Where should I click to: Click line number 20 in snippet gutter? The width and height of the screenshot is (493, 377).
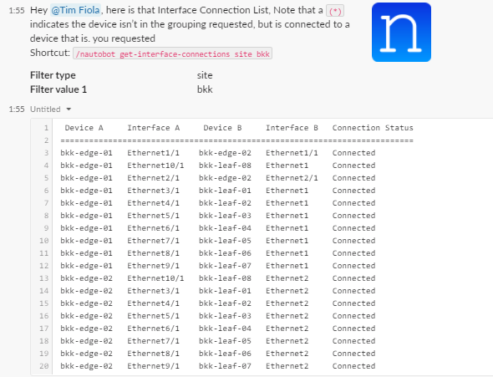(x=44, y=366)
